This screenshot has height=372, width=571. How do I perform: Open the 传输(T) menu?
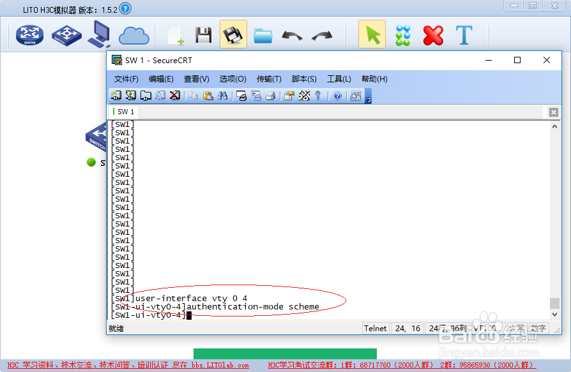pyautogui.click(x=269, y=79)
